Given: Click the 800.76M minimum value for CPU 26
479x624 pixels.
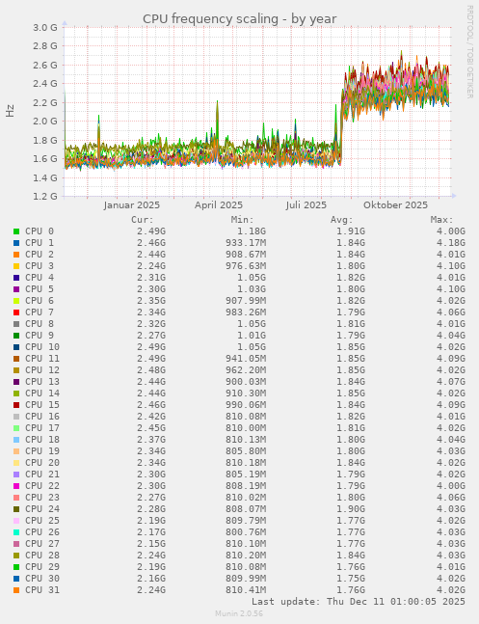Looking at the screenshot, I should 246,531.
